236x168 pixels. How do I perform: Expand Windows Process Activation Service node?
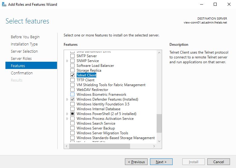[67, 119]
